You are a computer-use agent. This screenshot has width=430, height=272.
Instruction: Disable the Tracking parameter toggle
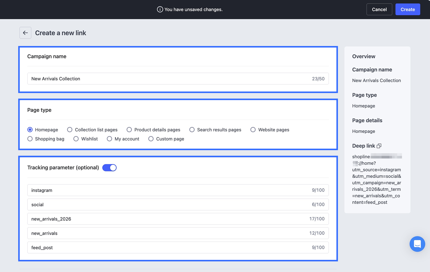109,168
